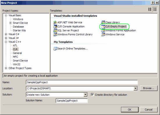The width and height of the screenshot is (160, 115).
Task: Select Smart Device under Visual C++
Action: (x=20, y=61)
